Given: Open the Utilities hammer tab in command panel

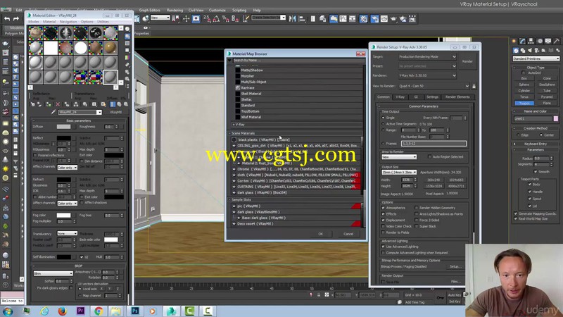Looking at the screenshot, I should pos(557,41).
